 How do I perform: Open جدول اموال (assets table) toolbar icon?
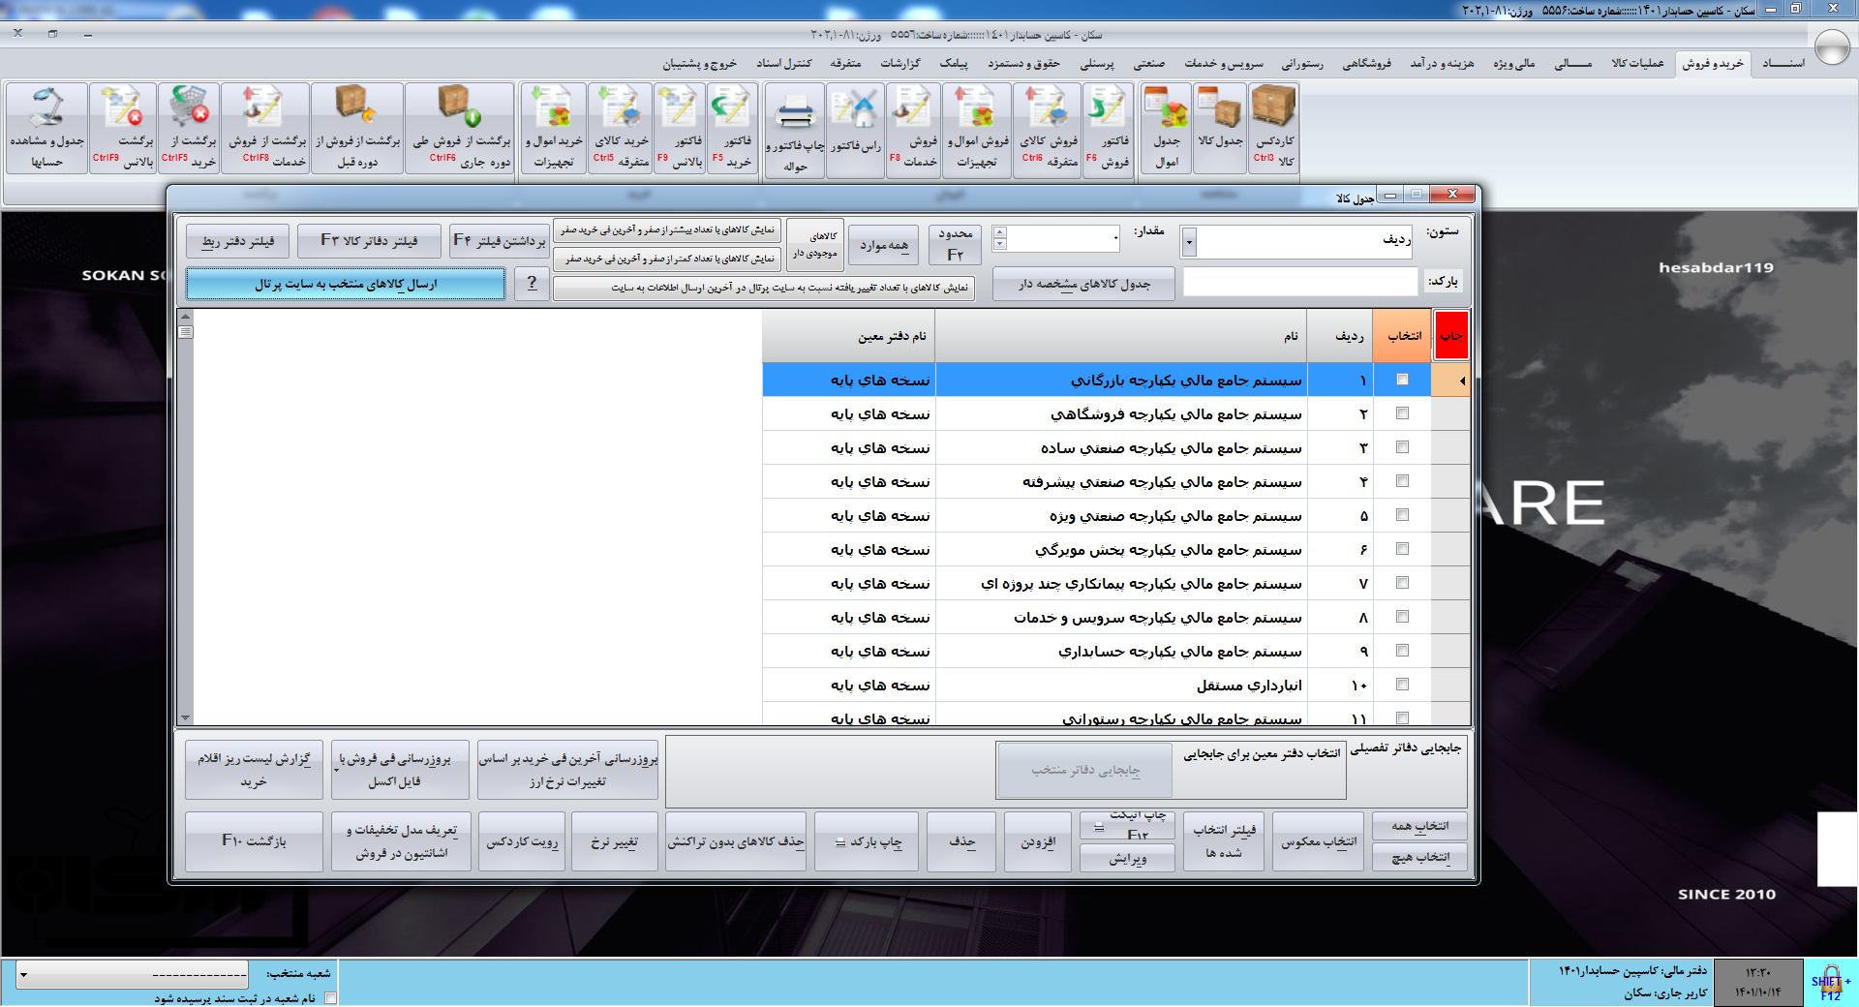coord(1166,128)
